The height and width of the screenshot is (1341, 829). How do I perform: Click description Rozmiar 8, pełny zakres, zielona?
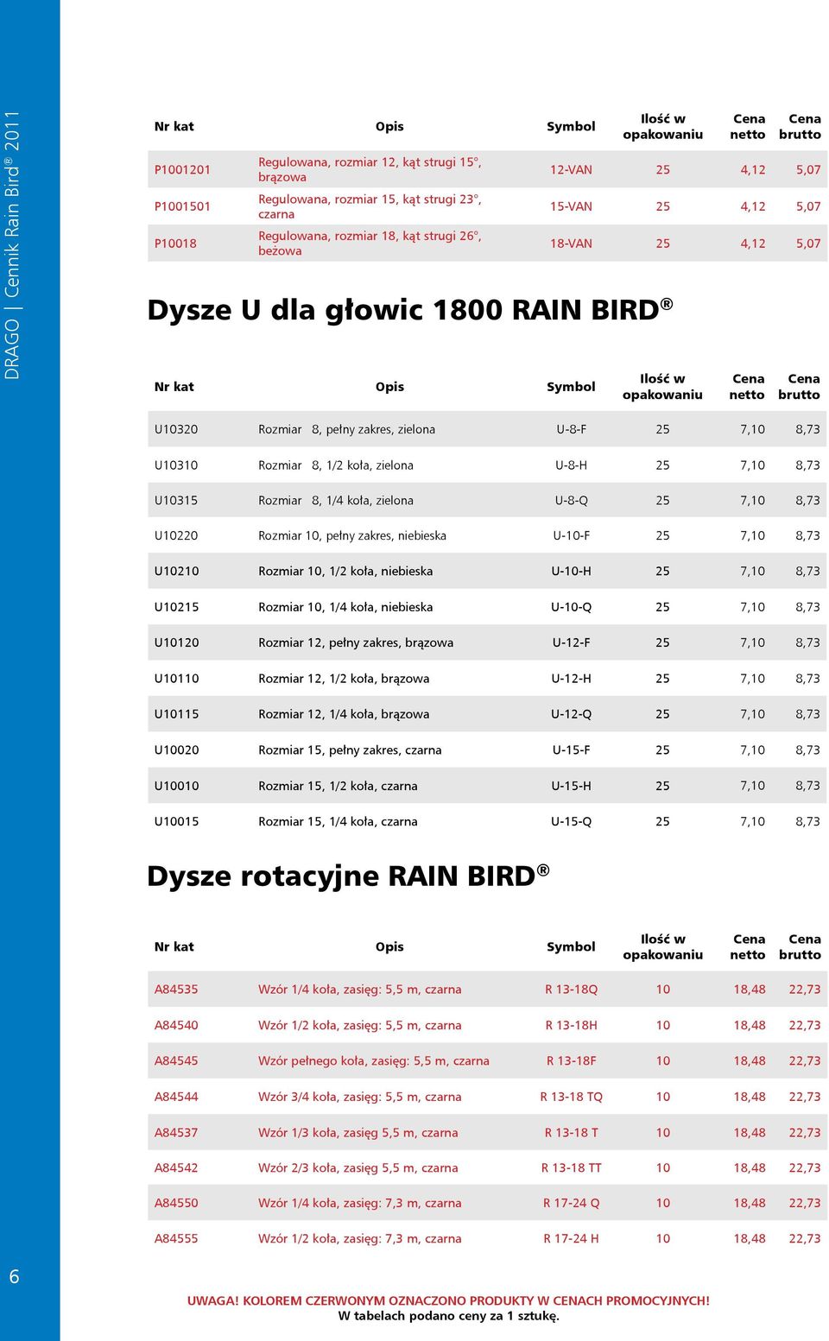tap(346, 429)
